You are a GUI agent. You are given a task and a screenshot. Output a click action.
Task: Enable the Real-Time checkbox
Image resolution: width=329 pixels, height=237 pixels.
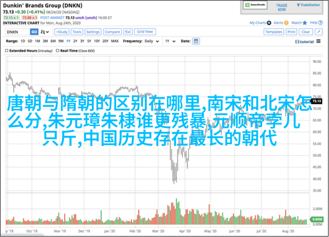coord(57,51)
